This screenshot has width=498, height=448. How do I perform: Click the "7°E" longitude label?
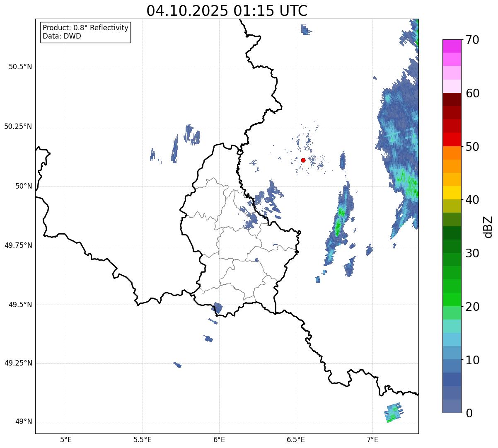[x=372, y=439]
